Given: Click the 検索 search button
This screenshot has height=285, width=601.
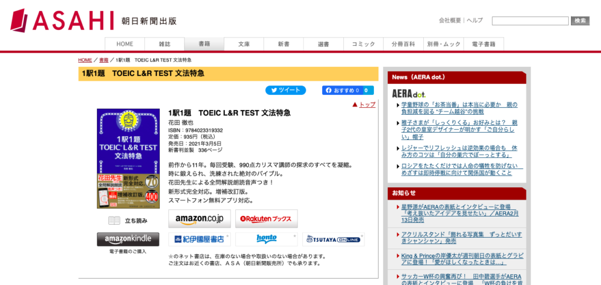Looking at the screenshot, I should point(580,21).
